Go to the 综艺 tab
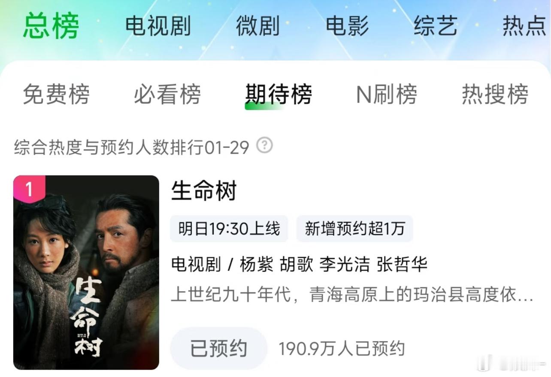This screenshot has width=551, height=377. point(436,26)
